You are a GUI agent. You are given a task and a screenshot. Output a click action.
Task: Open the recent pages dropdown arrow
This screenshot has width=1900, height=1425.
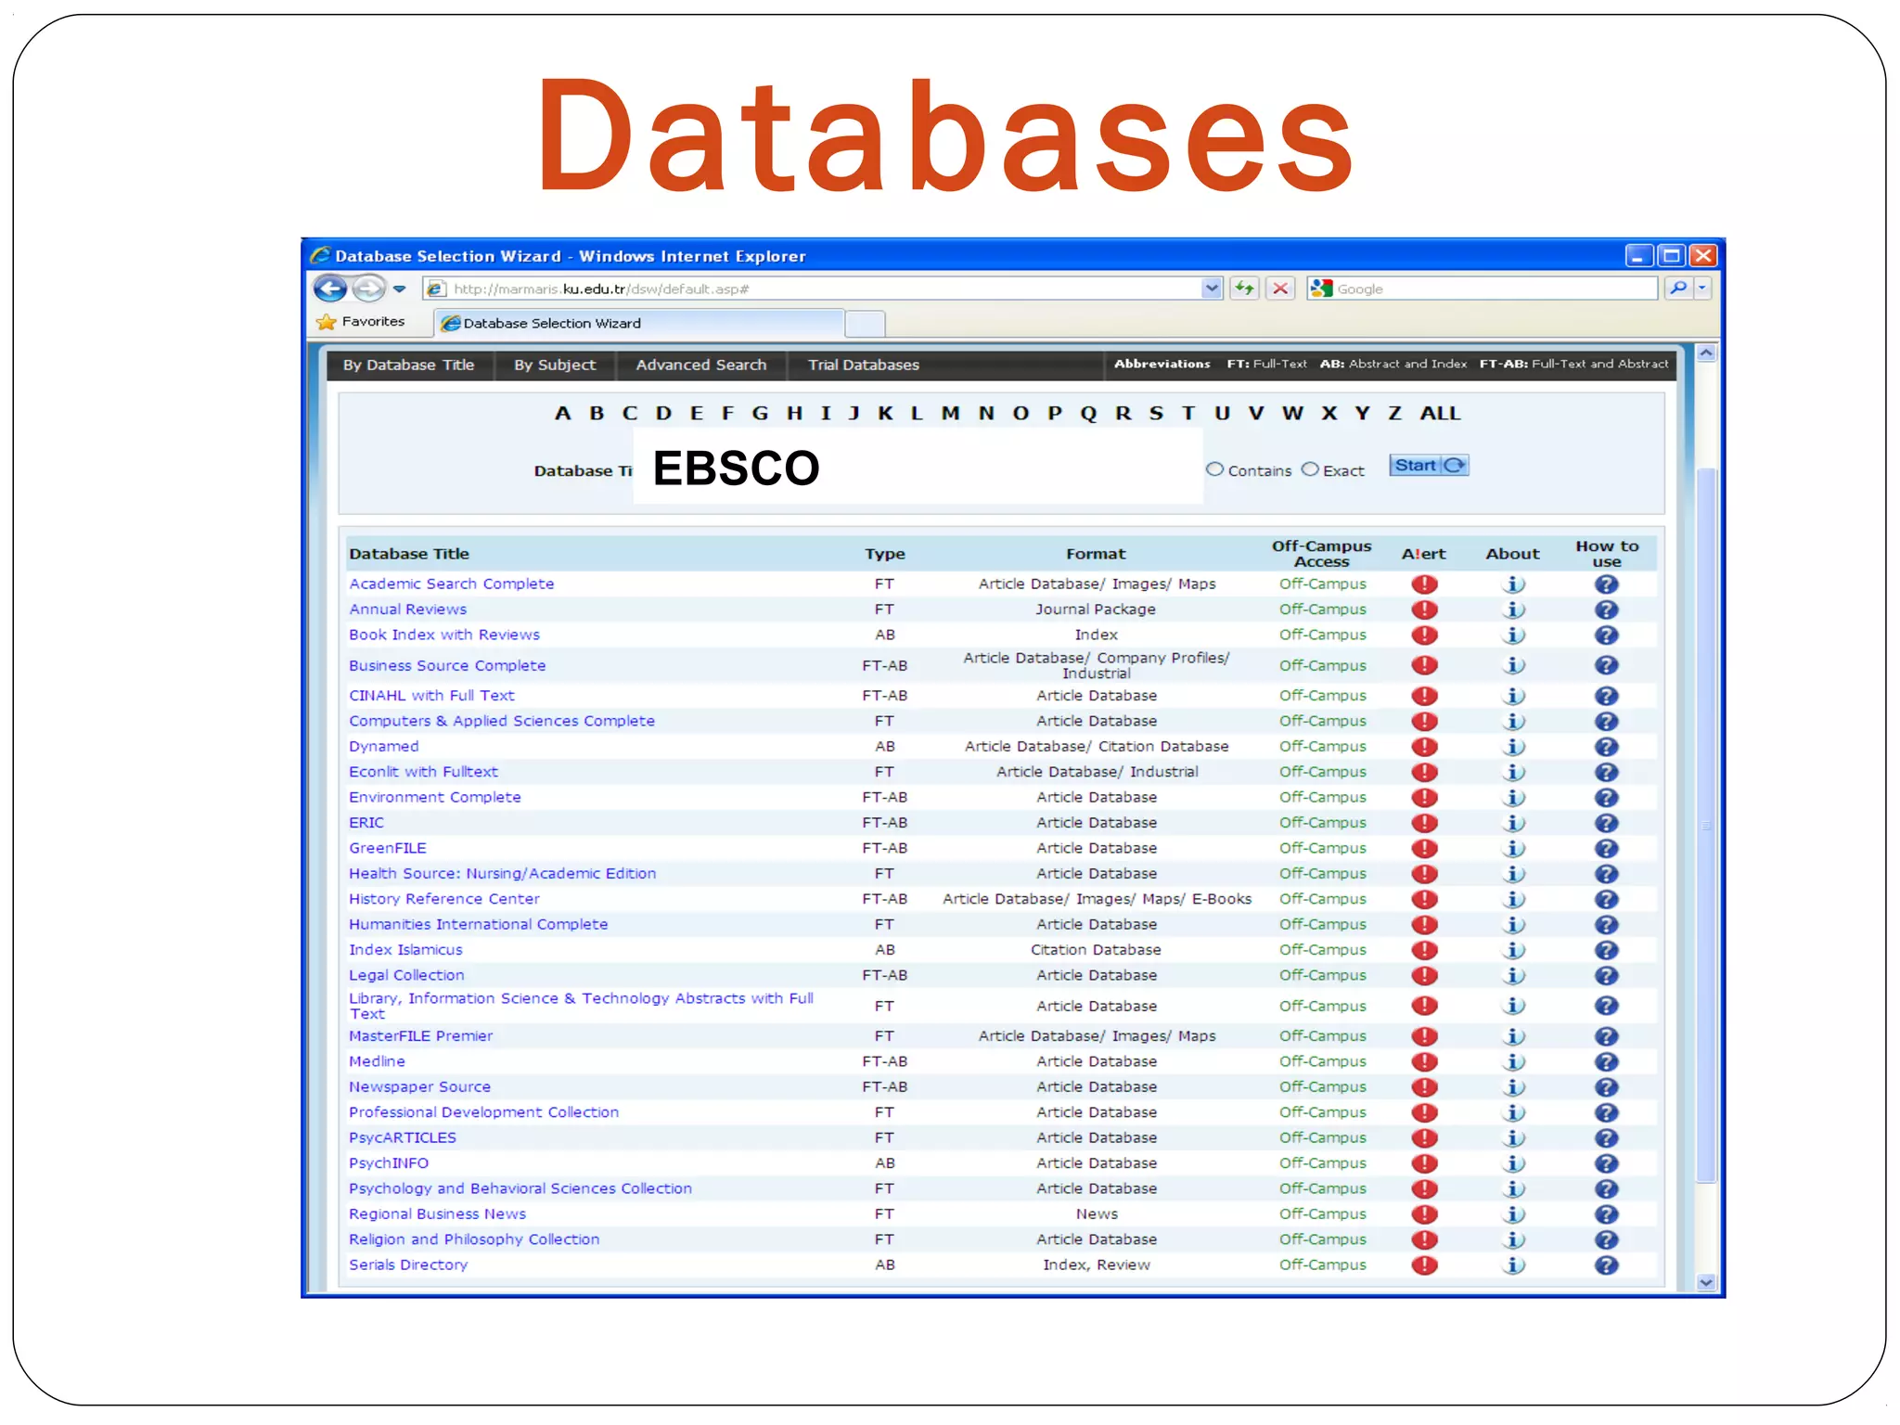400,289
